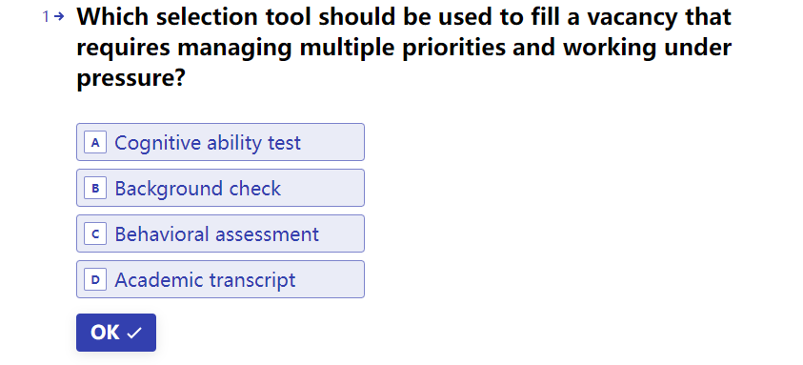Pick Behavioral assessment as the answer
This screenshot has width=803, height=365.
click(x=220, y=233)
